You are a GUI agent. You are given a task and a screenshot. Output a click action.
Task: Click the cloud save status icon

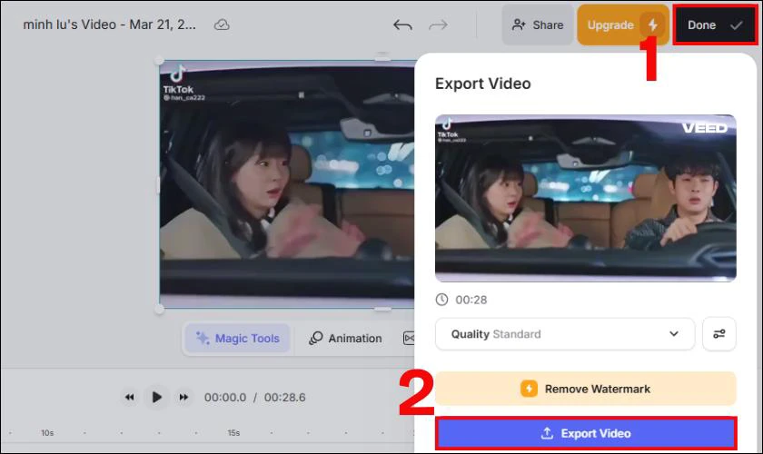pos(222,25)
